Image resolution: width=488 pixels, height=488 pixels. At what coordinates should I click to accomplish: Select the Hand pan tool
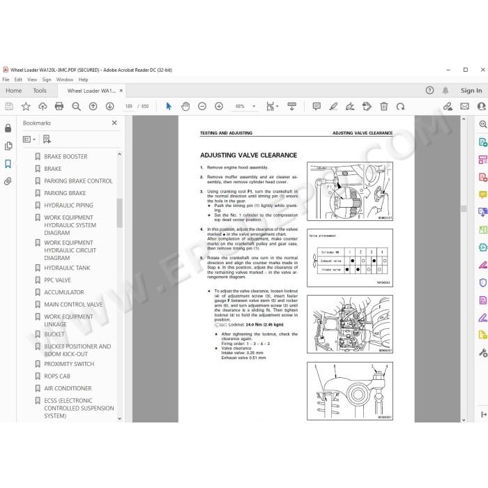click(185, 107)
